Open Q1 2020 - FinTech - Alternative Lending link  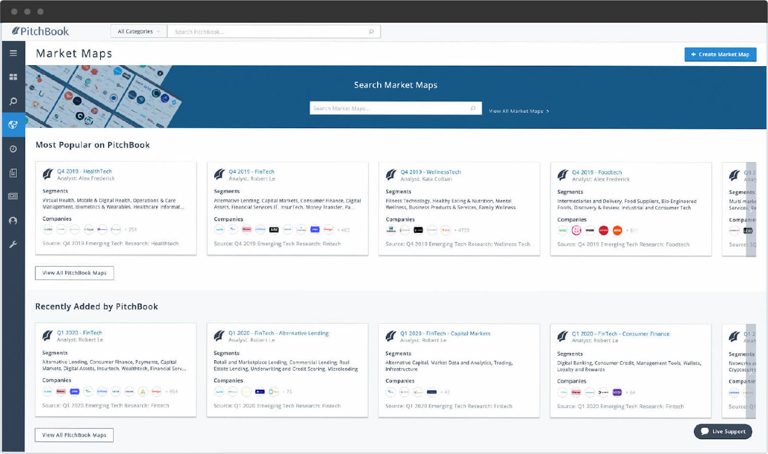(278, 333)
